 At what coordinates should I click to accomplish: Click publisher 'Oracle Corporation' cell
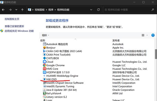123,90
